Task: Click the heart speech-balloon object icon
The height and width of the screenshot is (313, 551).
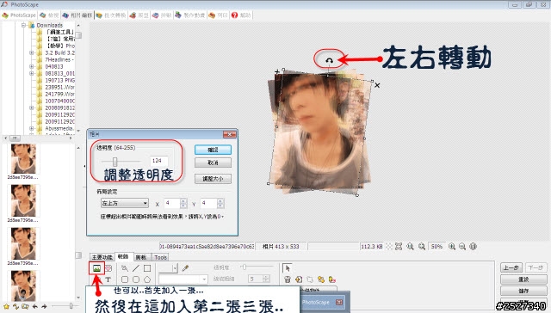Action: (x=108, y=269)
